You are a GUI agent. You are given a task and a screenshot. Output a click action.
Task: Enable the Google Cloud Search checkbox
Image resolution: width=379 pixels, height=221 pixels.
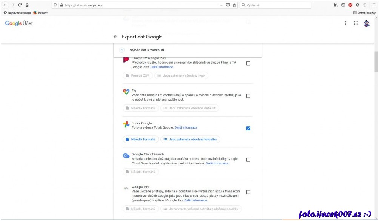(248, 160)
